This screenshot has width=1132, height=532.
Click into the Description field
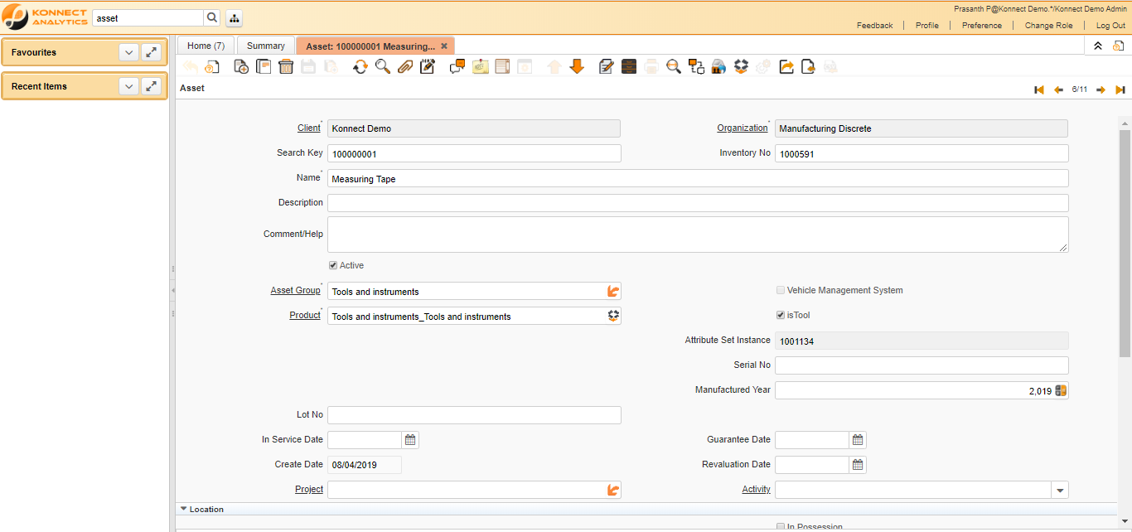coord(698,203)
